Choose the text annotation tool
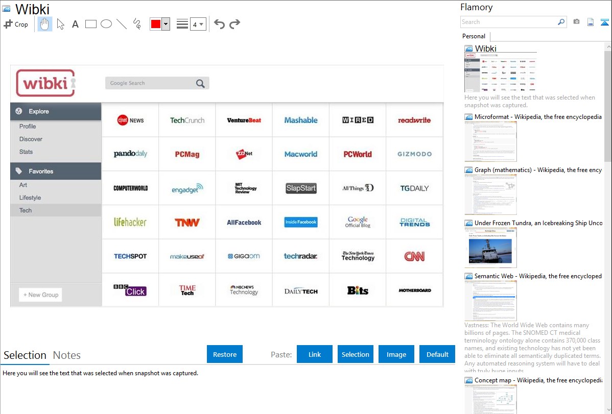This screenshot has width=612, height=414. tap(75, 24)
